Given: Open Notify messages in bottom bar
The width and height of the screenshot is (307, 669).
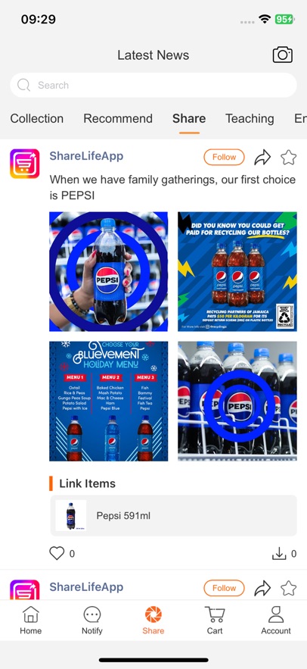Looking at the screenshot, I should coord(92,621).
